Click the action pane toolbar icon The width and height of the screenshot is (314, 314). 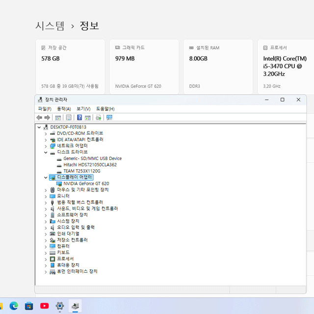click(88, 118)
